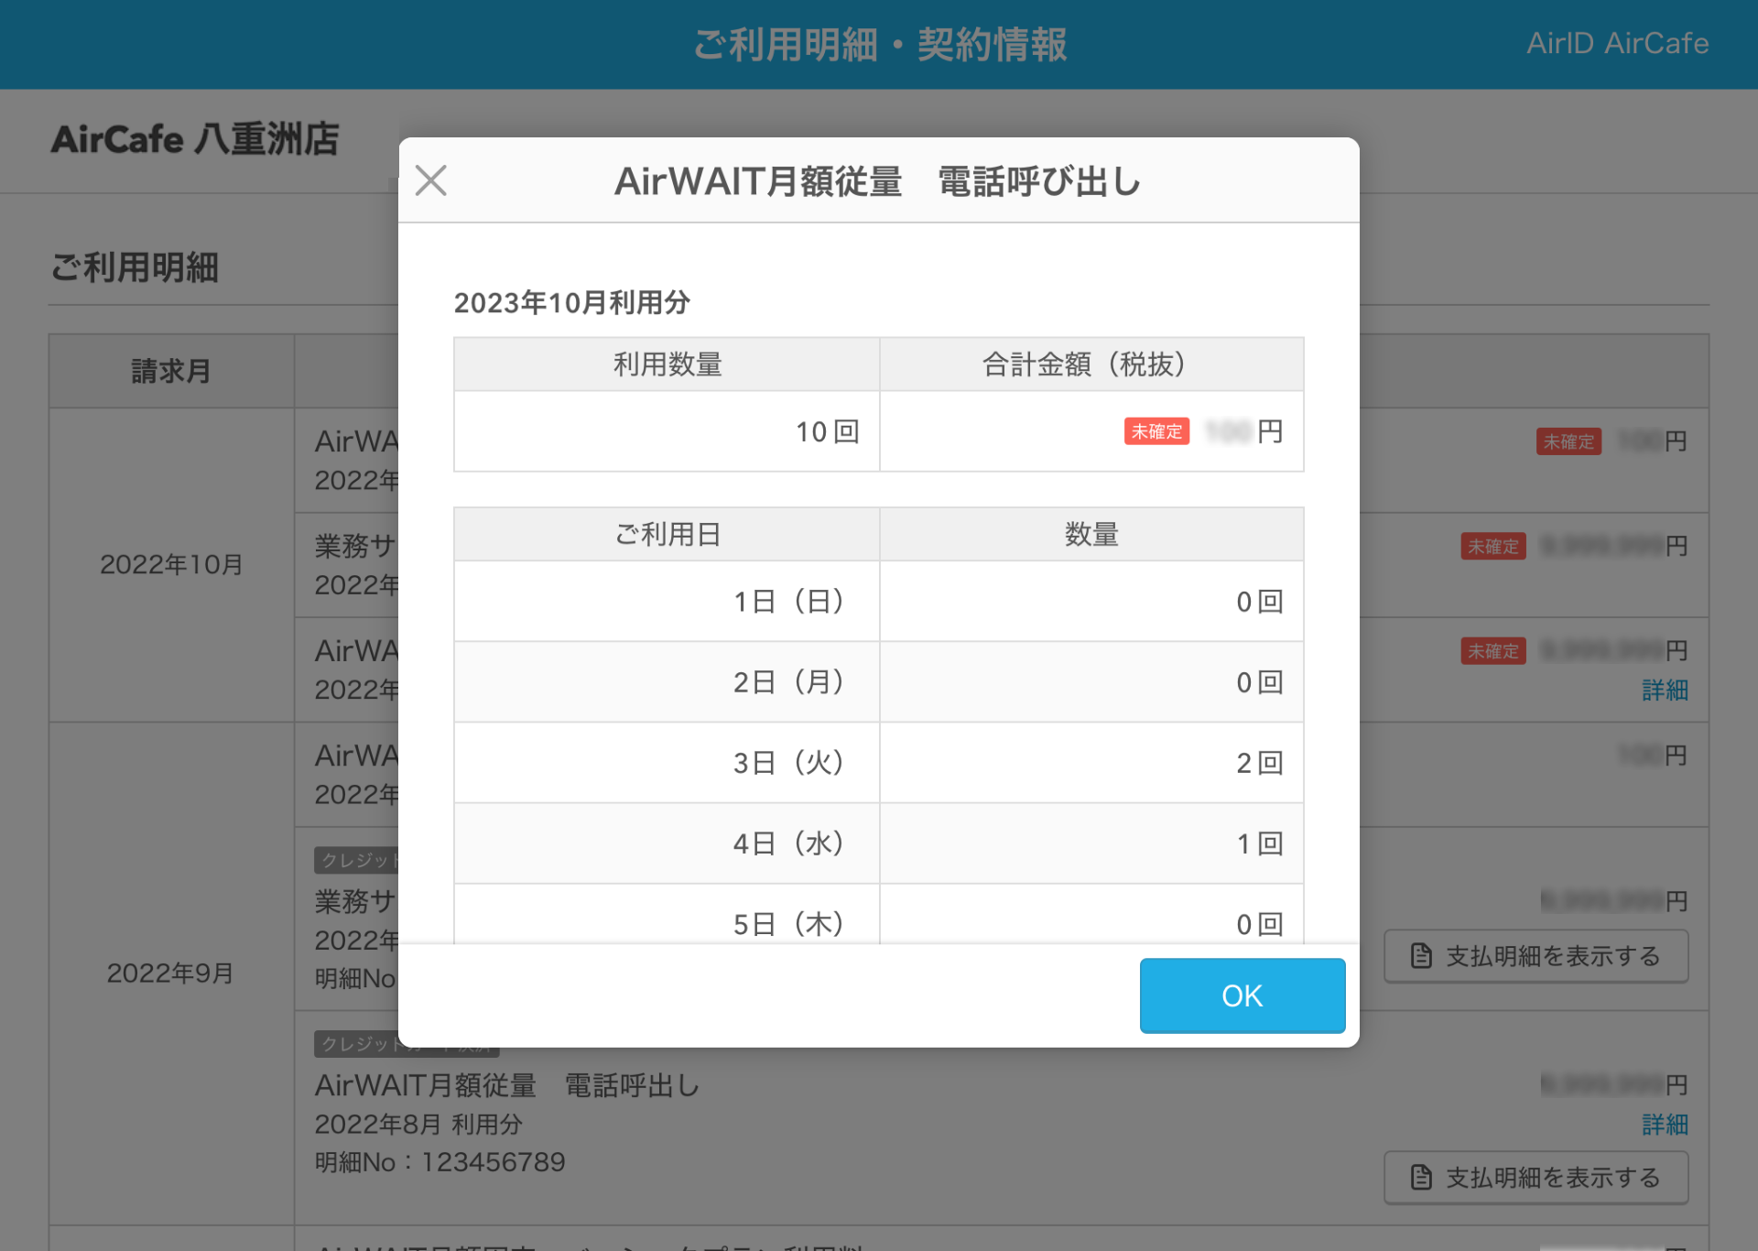Click document icon on lower 支払明細 button
Image resolution: width=1758 pixels, height=1251 pixels.
point(1421,1177)
